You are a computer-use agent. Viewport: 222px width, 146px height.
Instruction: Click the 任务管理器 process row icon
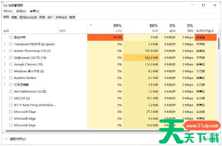pos(11,85)
